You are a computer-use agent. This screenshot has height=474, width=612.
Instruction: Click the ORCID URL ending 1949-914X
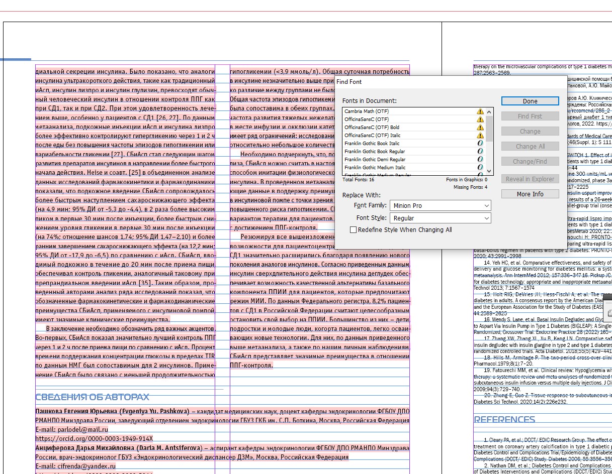click(94, 439)
